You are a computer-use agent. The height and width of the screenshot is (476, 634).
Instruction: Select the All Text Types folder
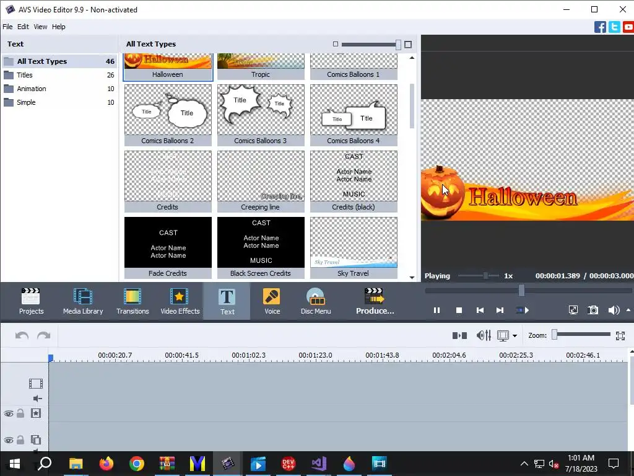click(59, 61)
